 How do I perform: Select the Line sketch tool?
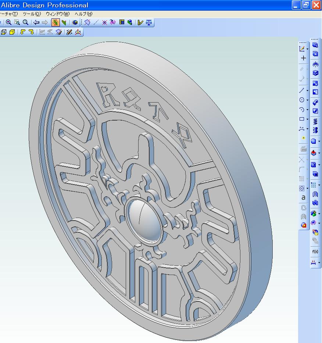[302, 90]
